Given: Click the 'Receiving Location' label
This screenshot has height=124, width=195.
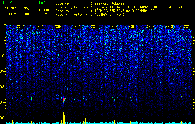Looking at the screenshot, I should click(72, 7).
